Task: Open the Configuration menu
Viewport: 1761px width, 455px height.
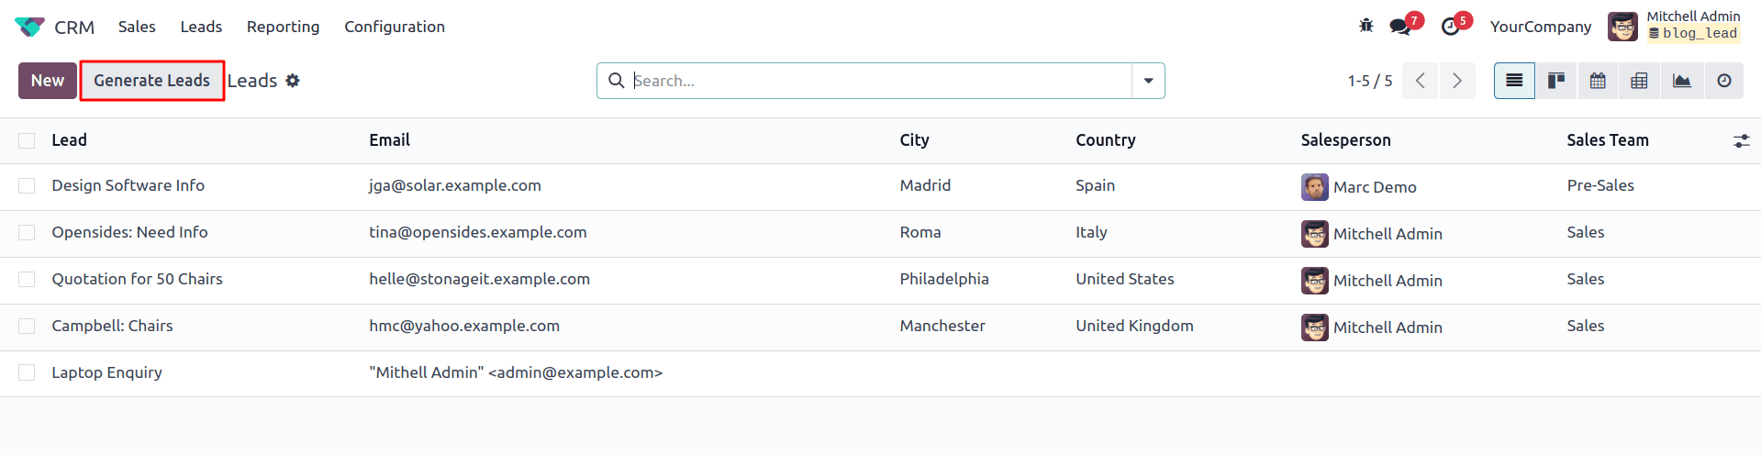Action: tap(395, 27)
